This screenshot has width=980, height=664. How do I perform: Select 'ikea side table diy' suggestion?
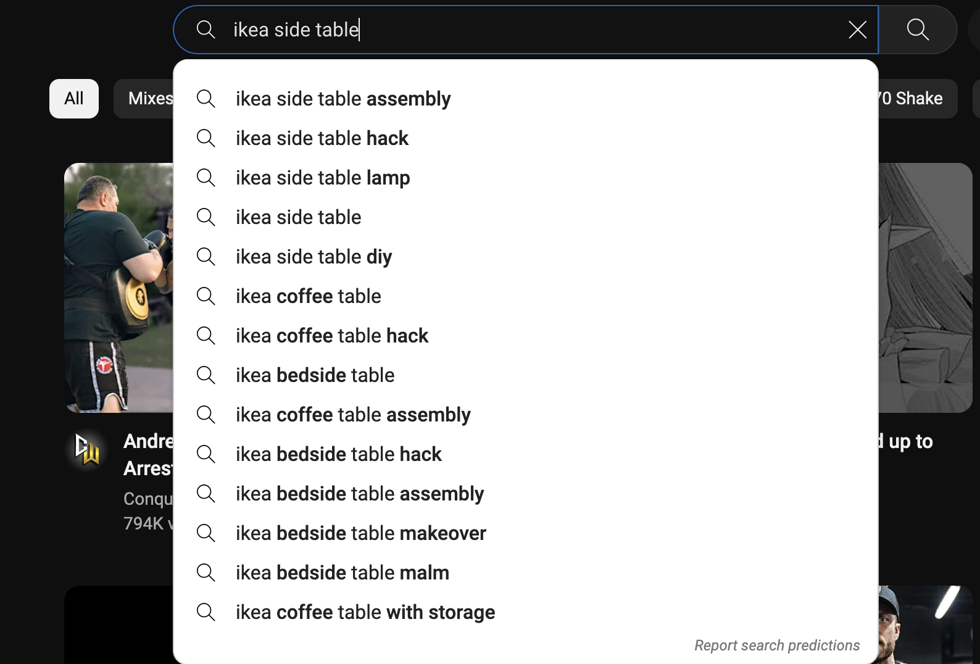click(314, 257)
